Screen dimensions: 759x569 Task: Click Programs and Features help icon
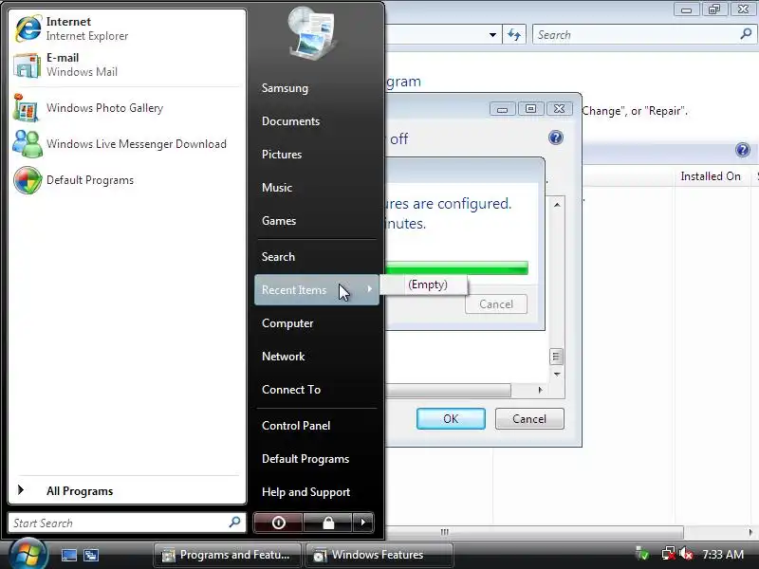pos(743,150)
